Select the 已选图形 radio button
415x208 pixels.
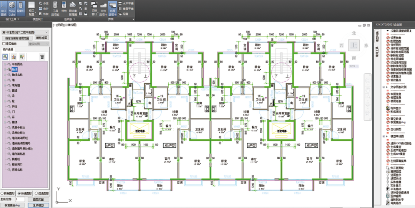[35, 193]
